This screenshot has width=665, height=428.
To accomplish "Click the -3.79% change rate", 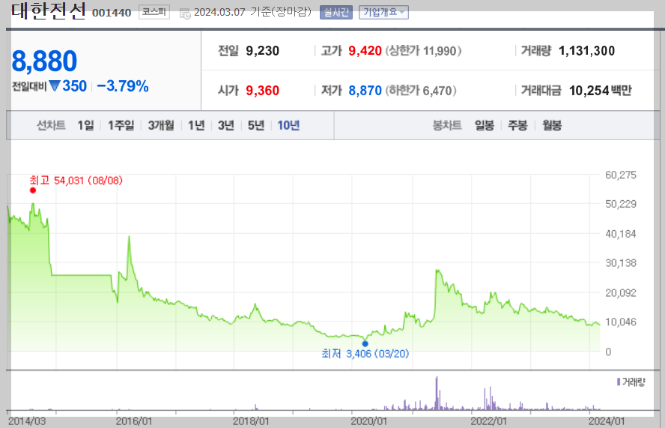I will click(123, 86).
